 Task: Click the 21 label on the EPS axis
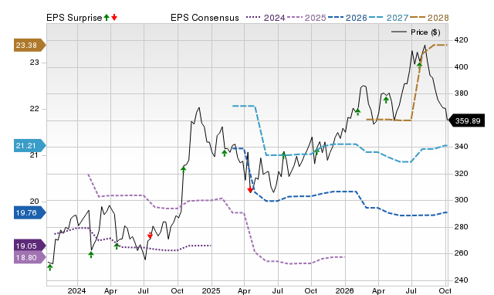pos(34,155)
